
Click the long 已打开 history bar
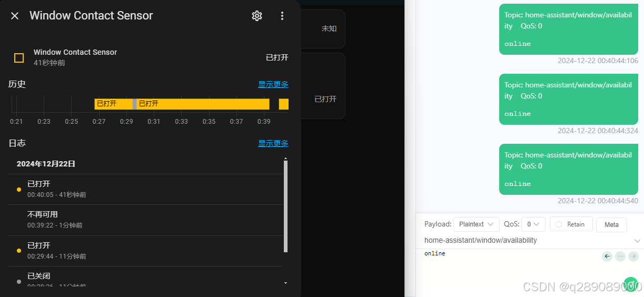coord(203,104)
